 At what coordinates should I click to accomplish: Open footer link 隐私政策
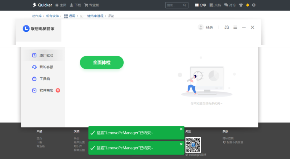[228, 138]
